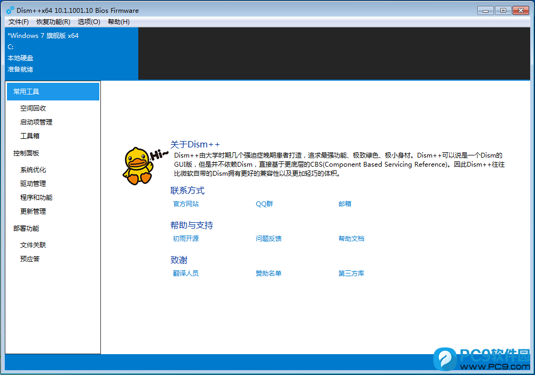
Task: Open the 选项(O) menu
Action: click(x=89, y=22)
